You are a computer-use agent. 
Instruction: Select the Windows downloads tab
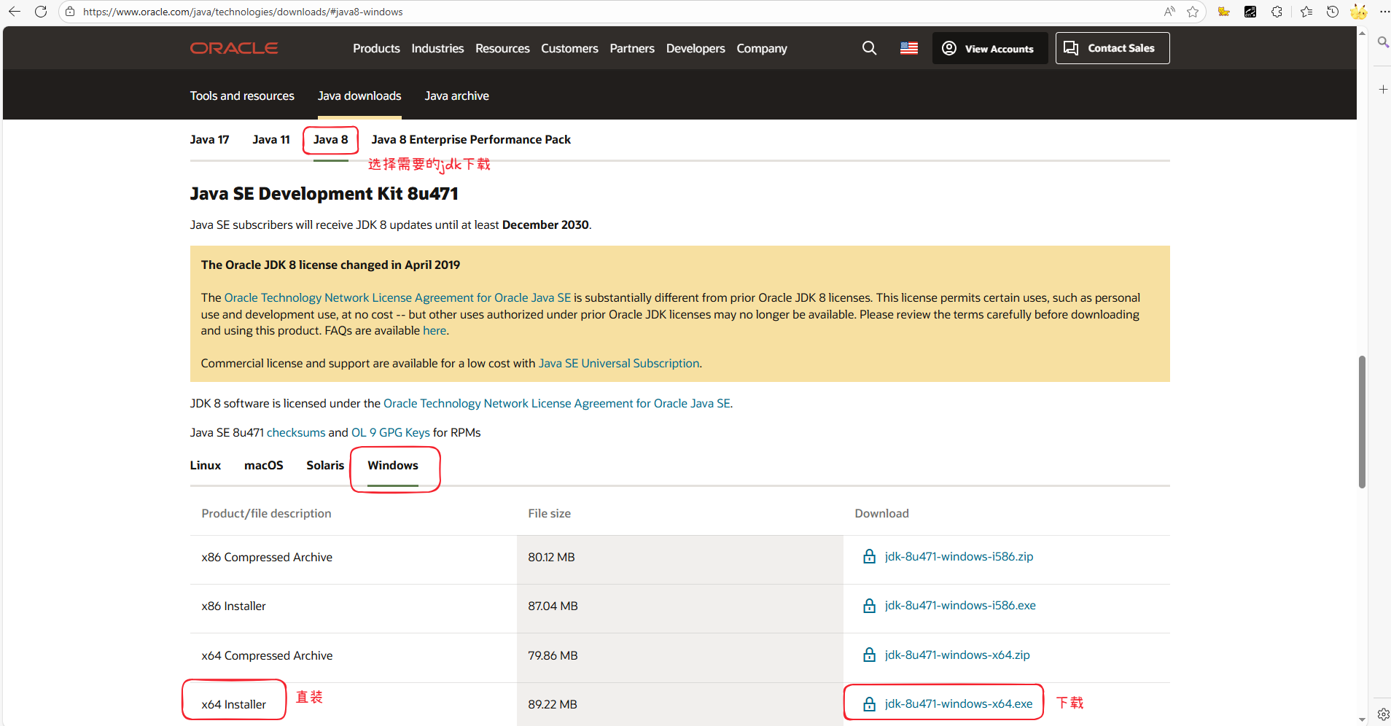pyautogui.click(x=393, y=465)
